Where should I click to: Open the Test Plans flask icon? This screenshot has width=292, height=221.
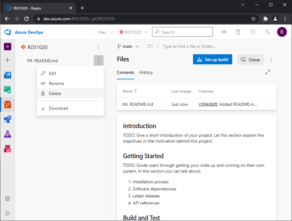(8, 134)
